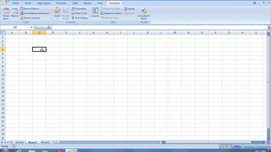
Task: Switch to Sheet3
Action: [45, 142]
